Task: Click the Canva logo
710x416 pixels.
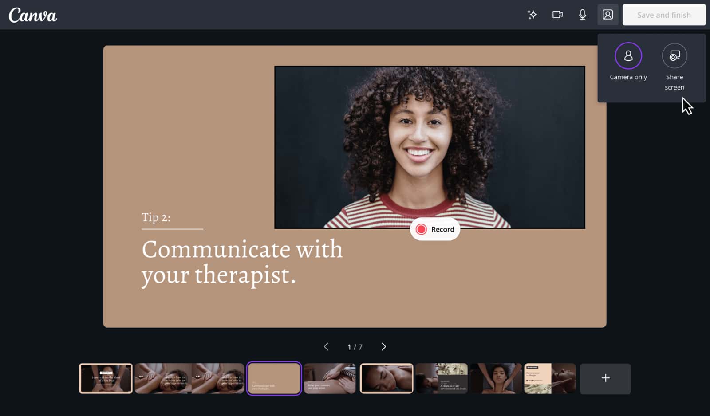Action: 33,15
